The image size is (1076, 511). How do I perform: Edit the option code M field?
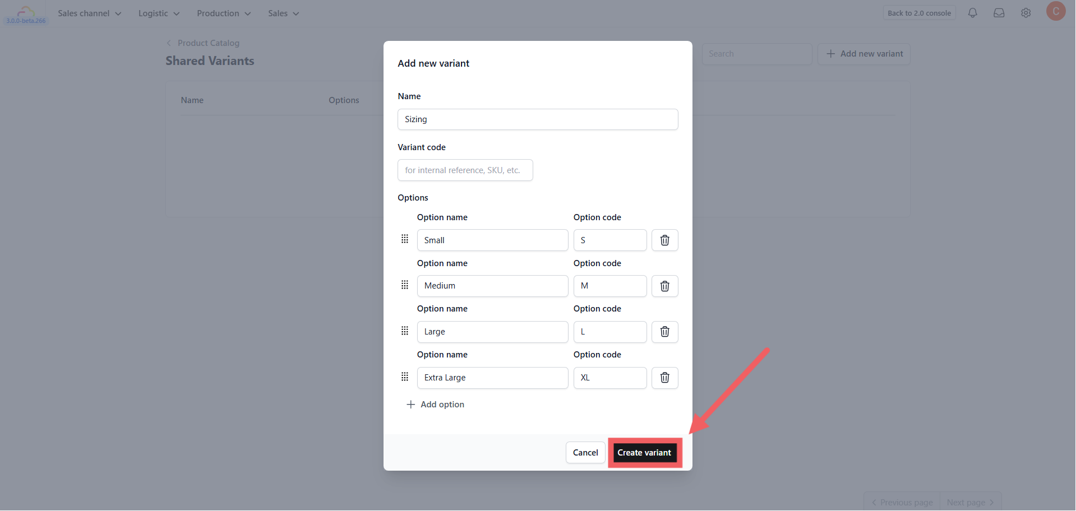click(x=610, y=286)
